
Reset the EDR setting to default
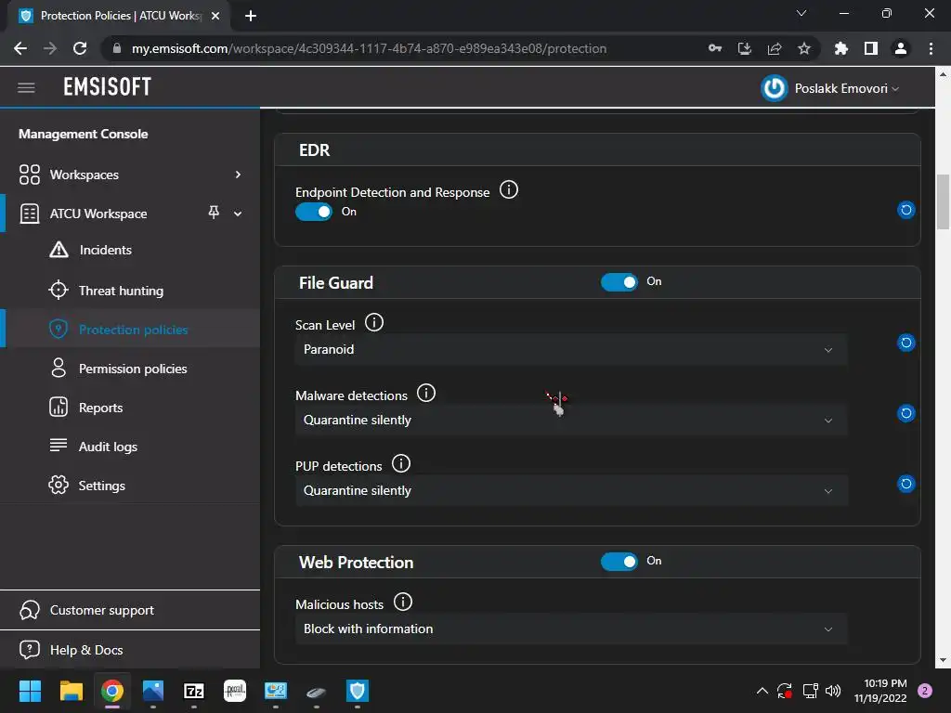906,210
